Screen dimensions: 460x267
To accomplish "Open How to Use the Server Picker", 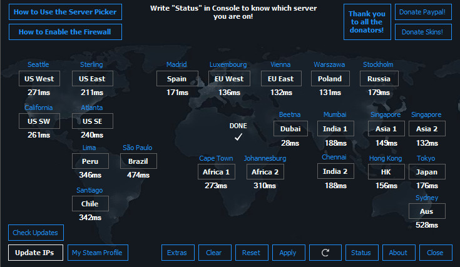I will [65, 12].
